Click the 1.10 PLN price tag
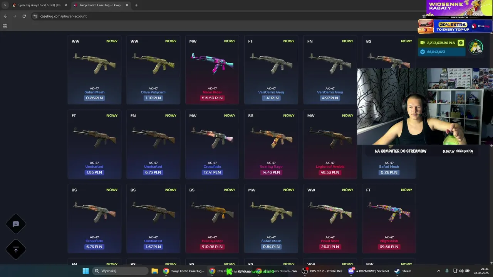 point(153,98)
